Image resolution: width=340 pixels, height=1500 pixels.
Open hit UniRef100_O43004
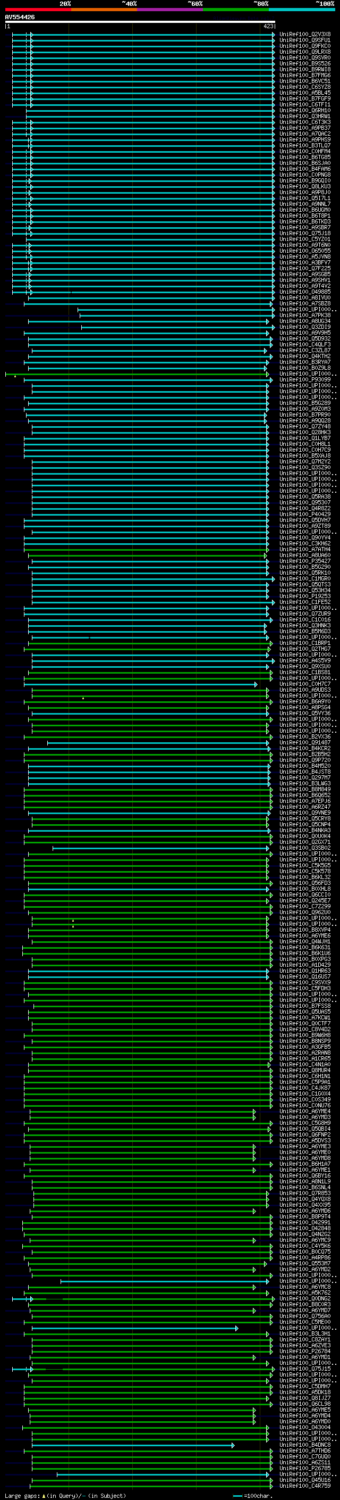click(305, 1427)
